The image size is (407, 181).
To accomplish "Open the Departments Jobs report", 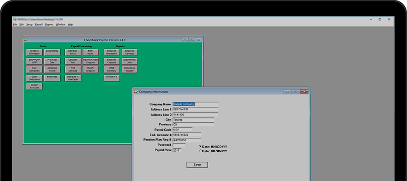I will 130,61.
